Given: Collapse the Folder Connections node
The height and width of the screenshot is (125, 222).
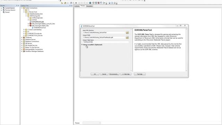Looking at the screenshot, I should pyautogui.click(x=22, y=8).
